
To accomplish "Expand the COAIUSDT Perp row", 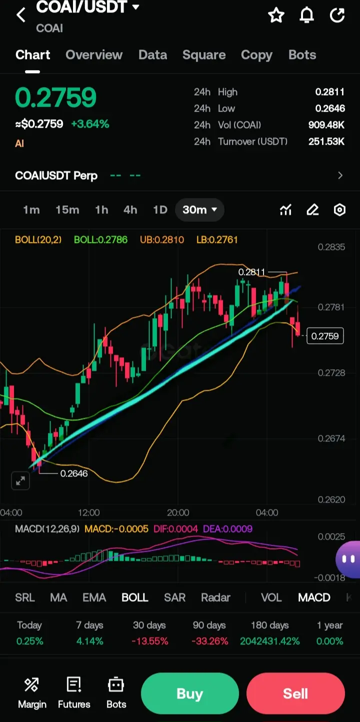I will tap(180, 175).
